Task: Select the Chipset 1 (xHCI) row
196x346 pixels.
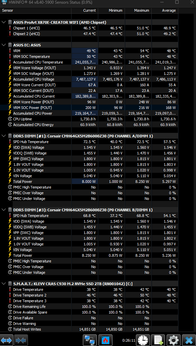Action: [89, 28]
